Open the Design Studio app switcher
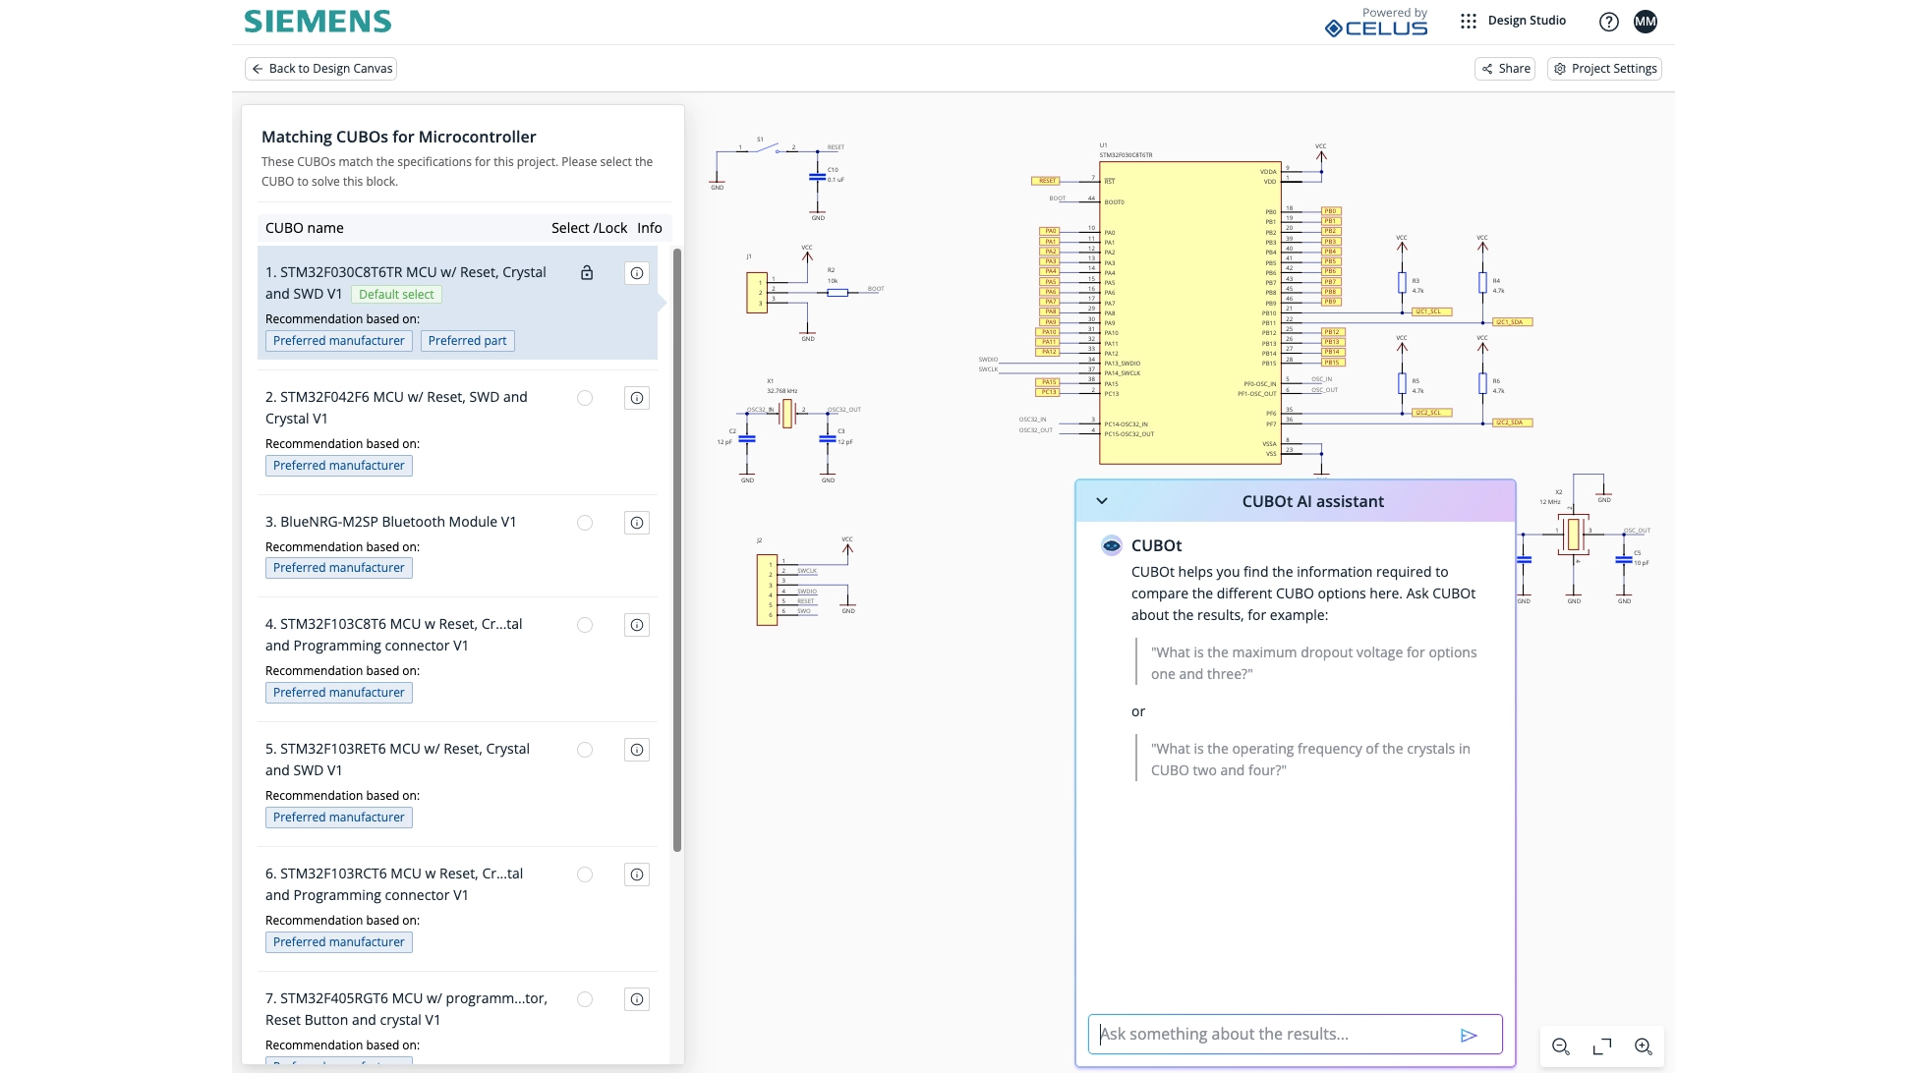 point(1526,21)
